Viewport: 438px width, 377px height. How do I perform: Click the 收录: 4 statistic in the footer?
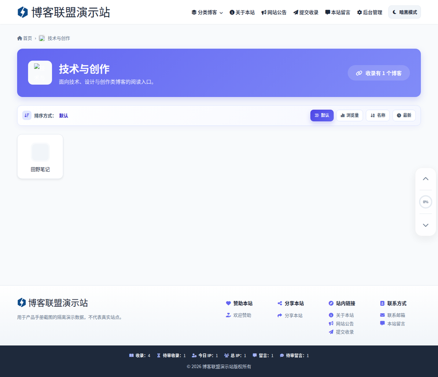pos(140,355)
